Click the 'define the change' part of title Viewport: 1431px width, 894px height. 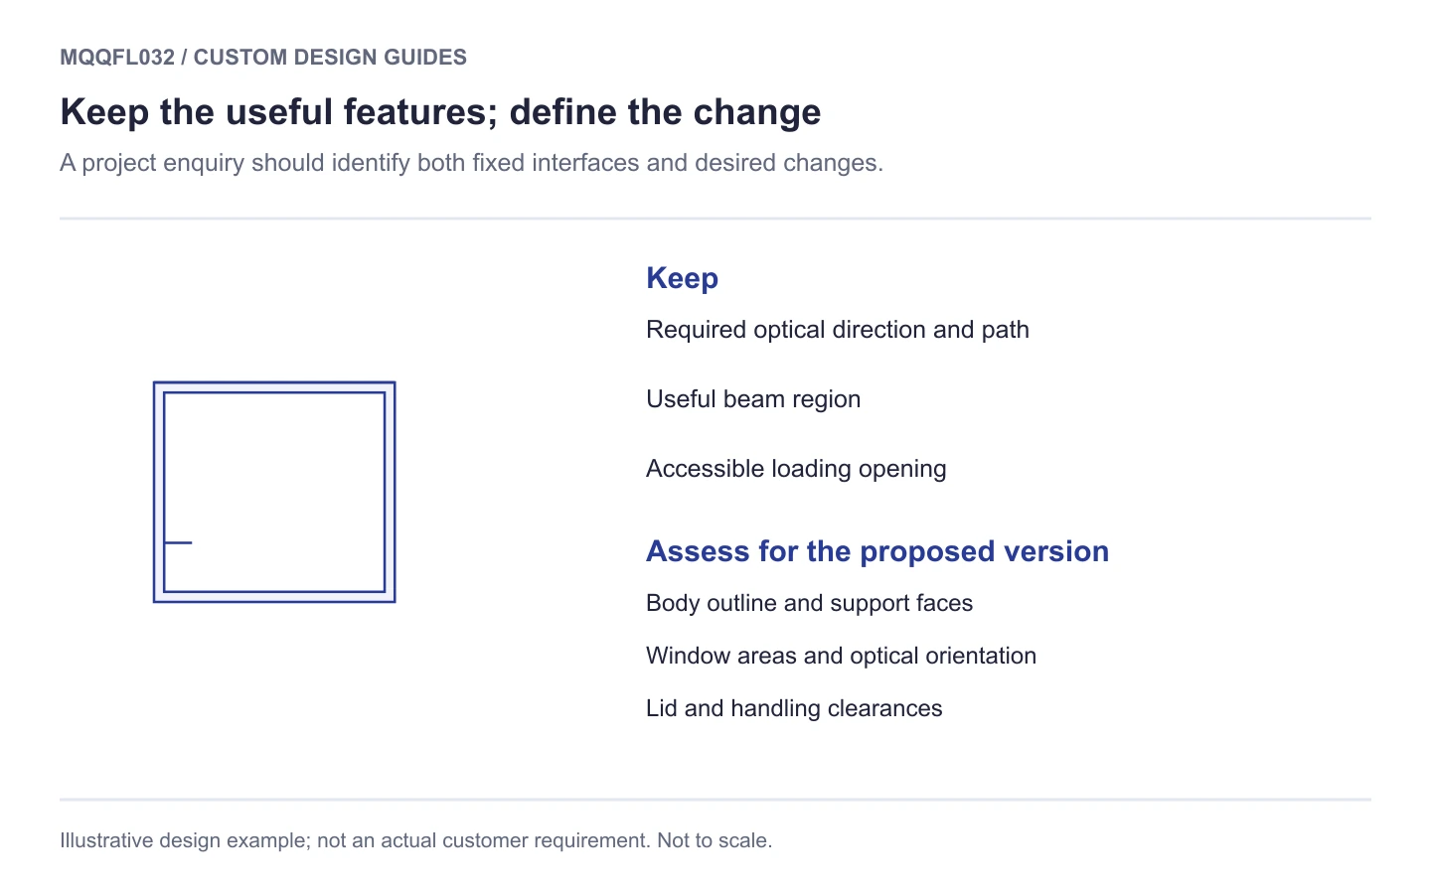point(665,111)
